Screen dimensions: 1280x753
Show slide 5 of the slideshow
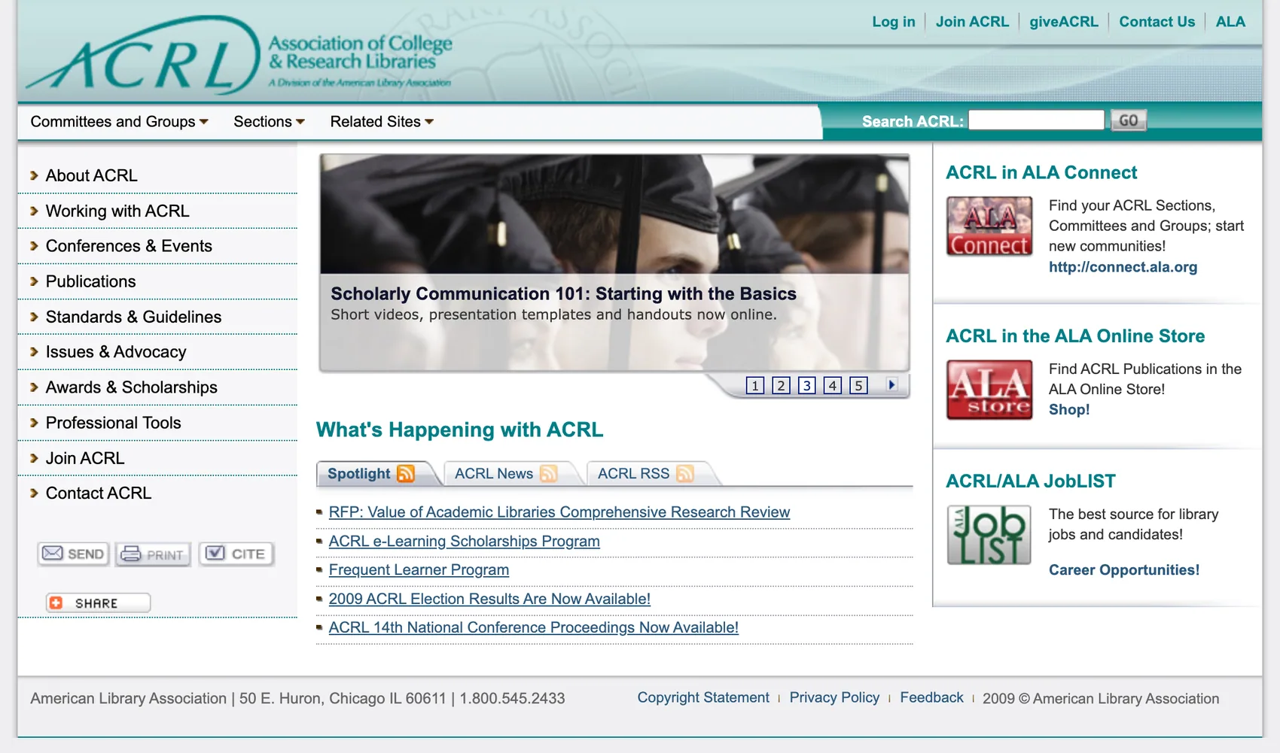coord(859,385)
